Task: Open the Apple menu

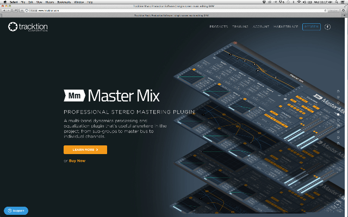Action: pos(5,2)
